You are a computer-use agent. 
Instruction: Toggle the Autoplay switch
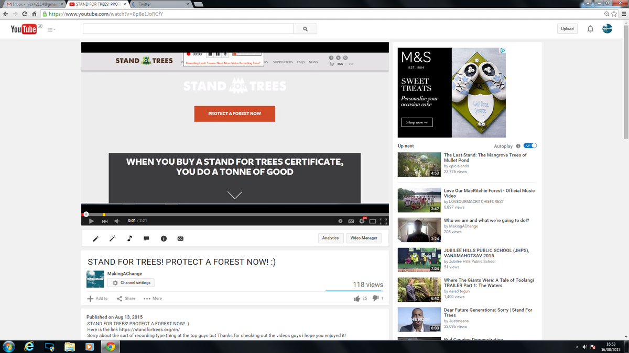(530, 146)
